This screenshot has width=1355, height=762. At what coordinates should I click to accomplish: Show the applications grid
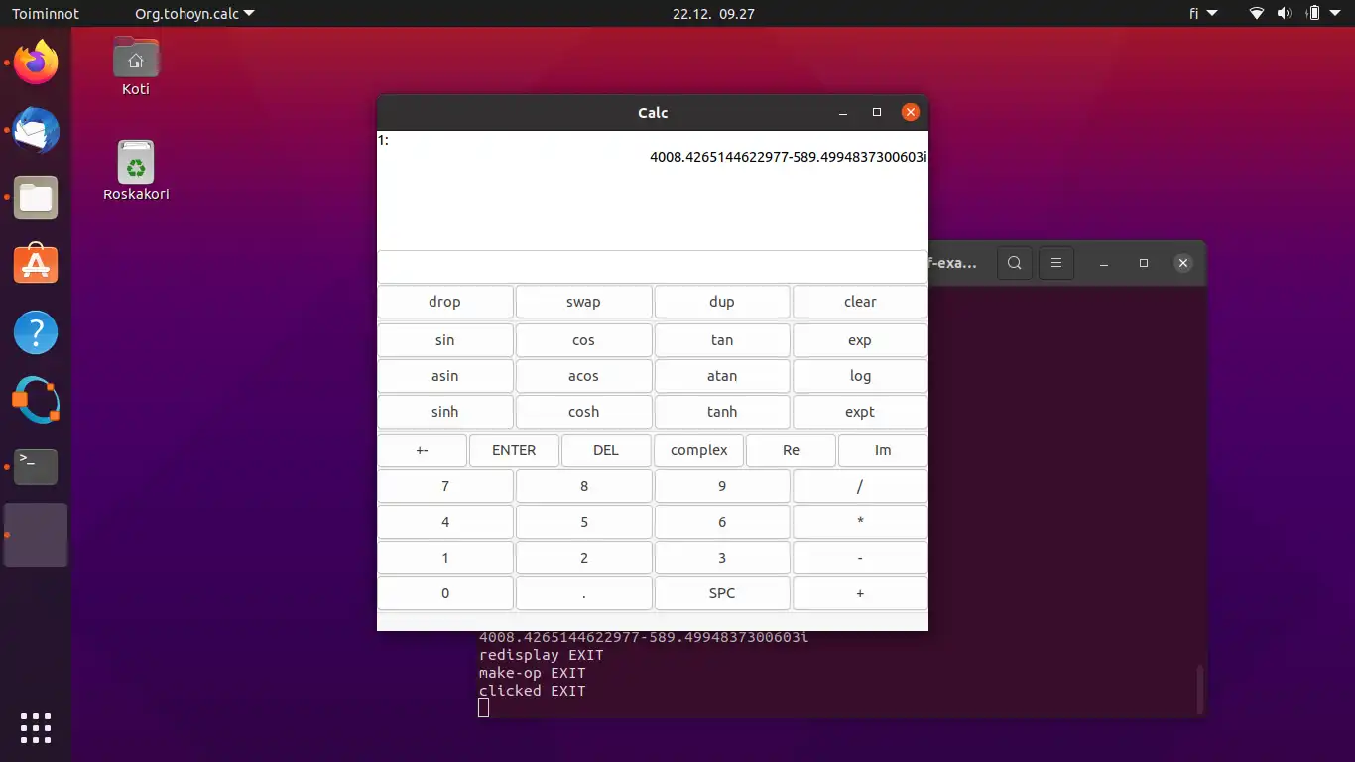[36, 727]
